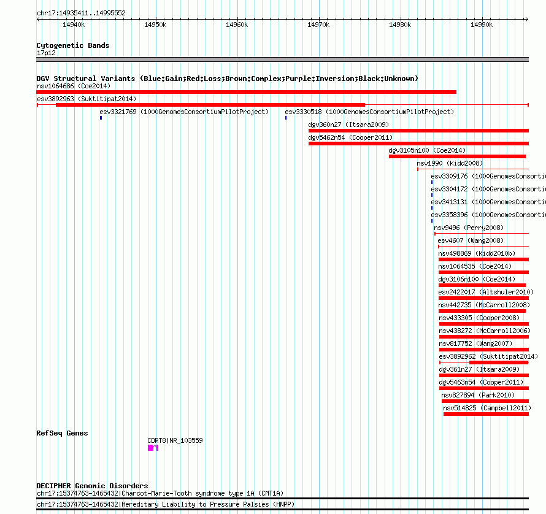This screenshot has width=546, height=514.
Task: Select nsv1990 (Kidd2008) variant label
Action: [x=450, y=163]
